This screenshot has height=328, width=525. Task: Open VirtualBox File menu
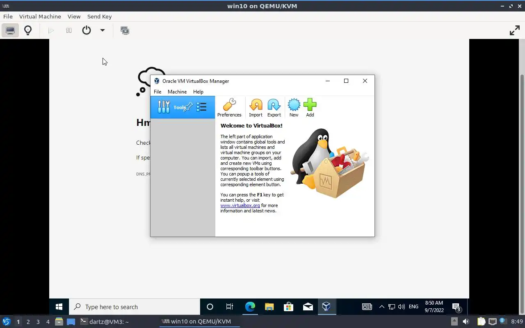(157, 92)
